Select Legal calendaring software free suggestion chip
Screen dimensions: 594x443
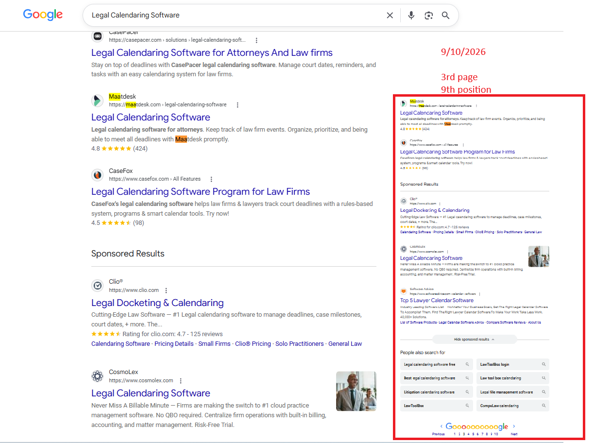[x=437, y=364]
